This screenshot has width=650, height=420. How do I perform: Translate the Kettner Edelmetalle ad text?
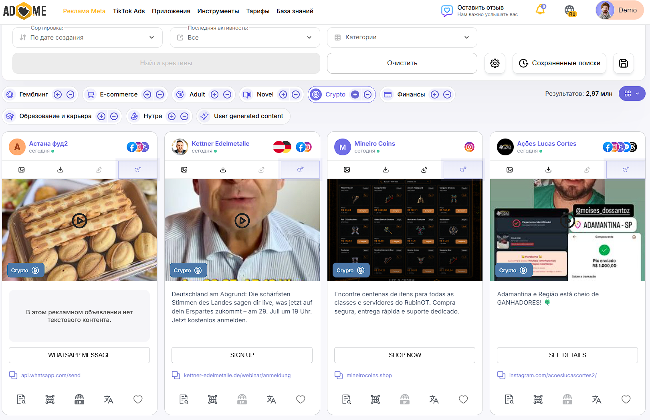click(x=271, y=399)
